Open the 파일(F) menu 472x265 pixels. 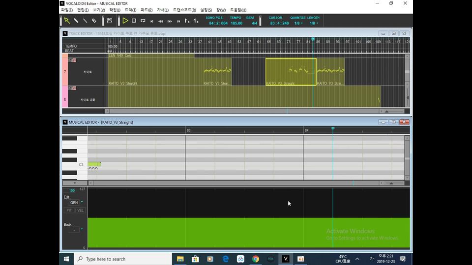67,10
